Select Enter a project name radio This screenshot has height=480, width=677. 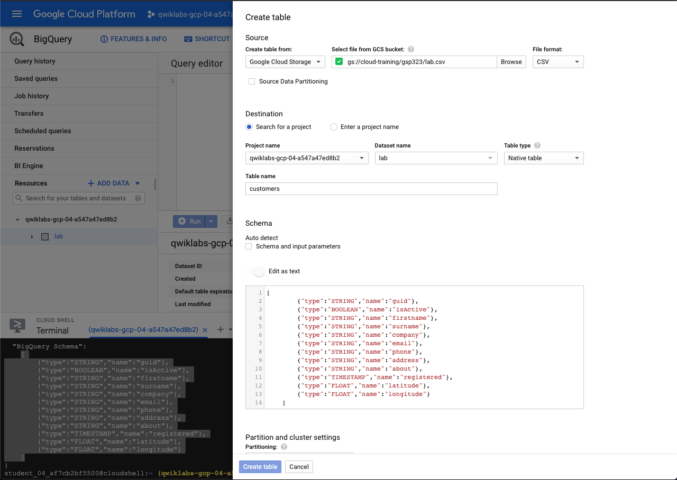pos(334,127)
